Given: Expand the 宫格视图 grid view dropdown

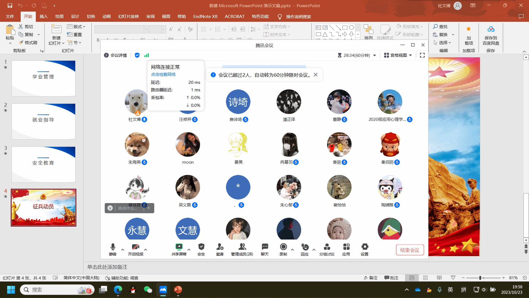Looking at the screenshot, I should (x=398, y=55).
